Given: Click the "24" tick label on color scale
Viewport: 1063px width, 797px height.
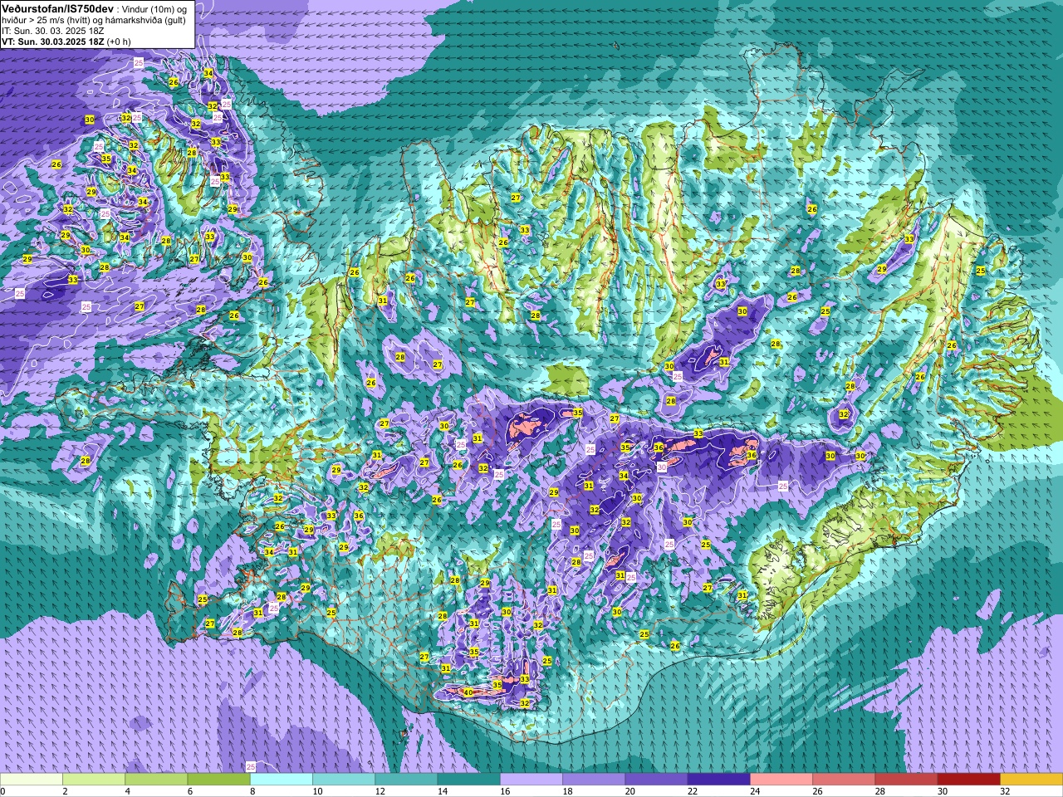Looking at the screenshot, I should [x=756, y=791].
